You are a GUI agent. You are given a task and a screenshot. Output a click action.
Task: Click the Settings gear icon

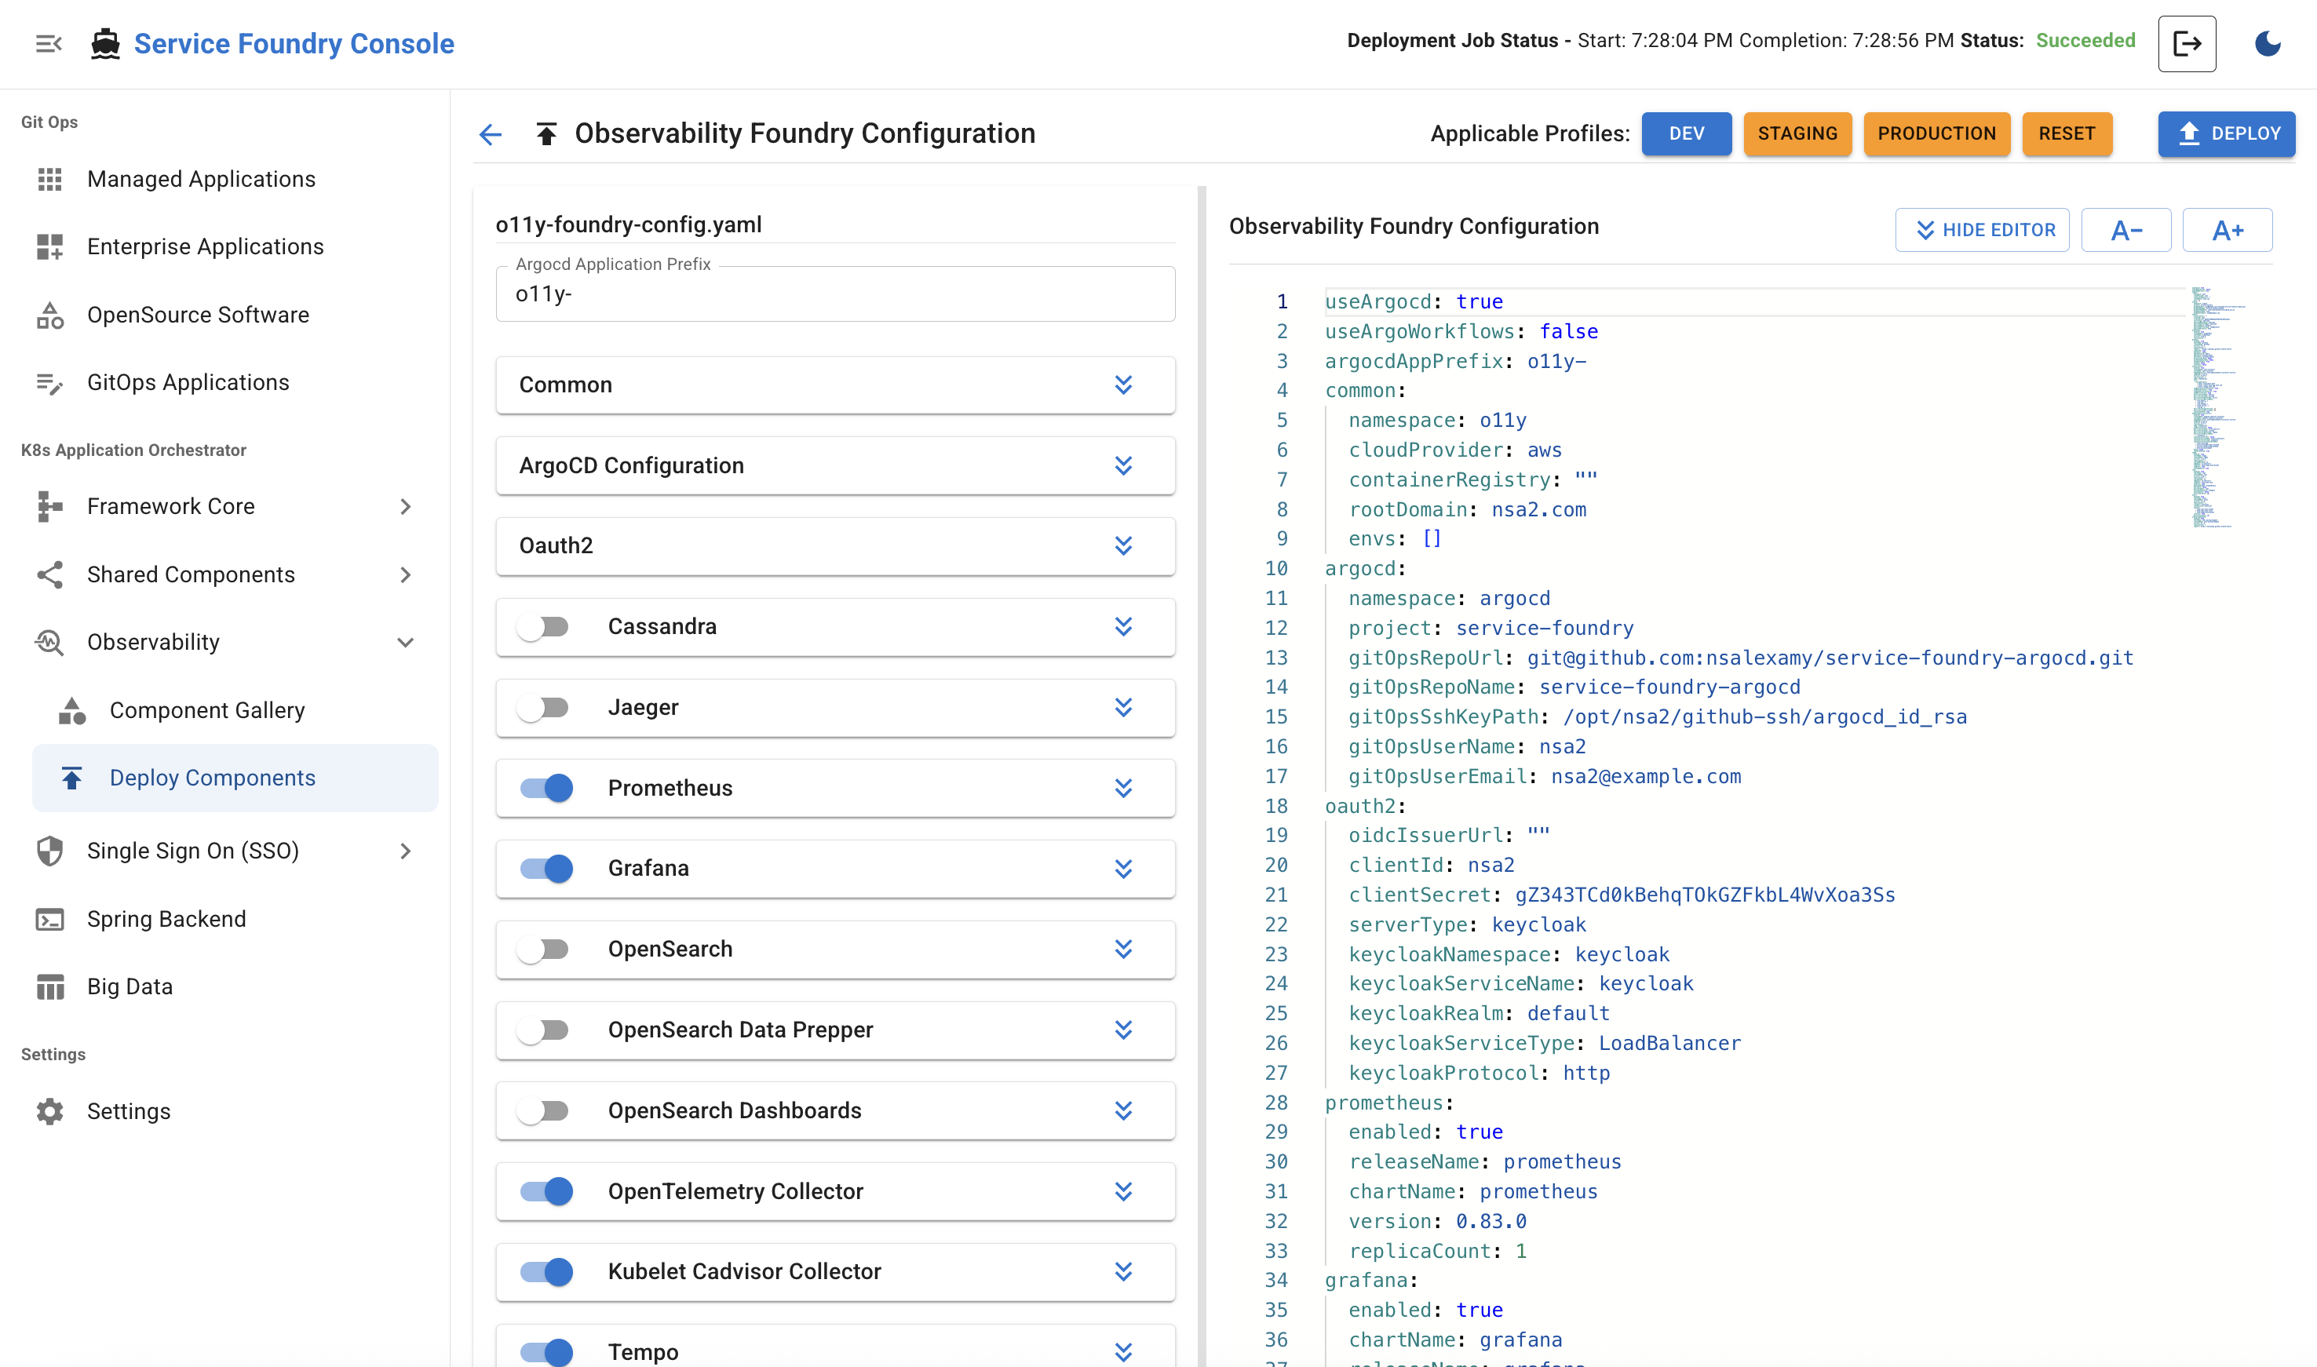click(x=49, y=1112)
